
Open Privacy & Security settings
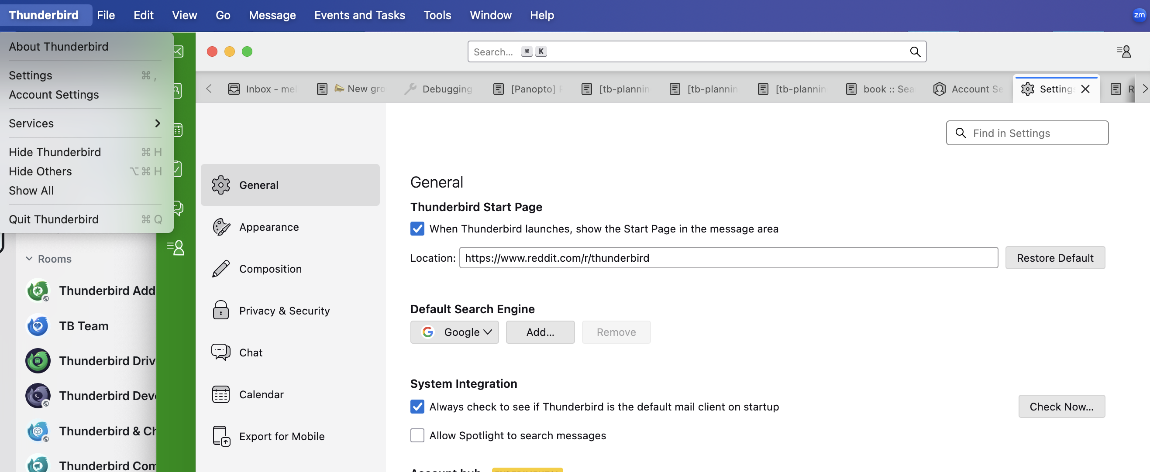click(x=284, y=311)
